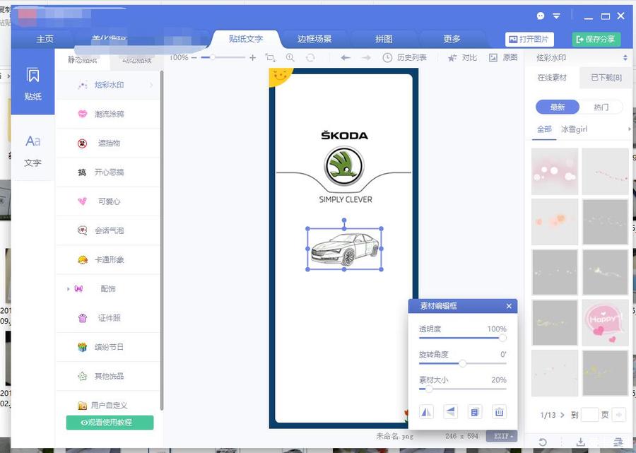636x453 pixels.
Task: Show the 原图 original image
Action: point(503,58)
